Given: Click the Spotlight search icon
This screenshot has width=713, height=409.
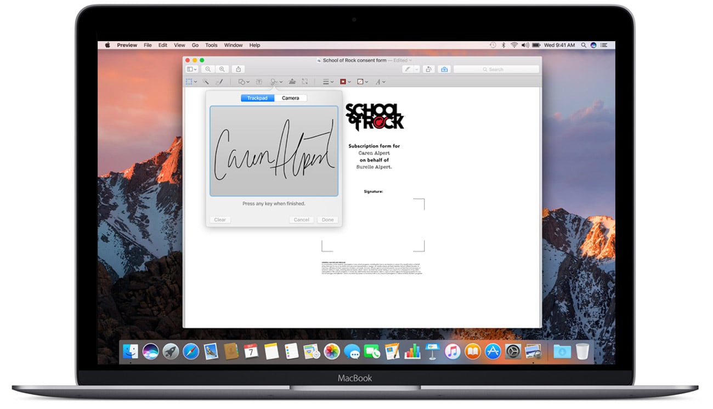Looking at the screenshot, I should (x=584, y=45).
